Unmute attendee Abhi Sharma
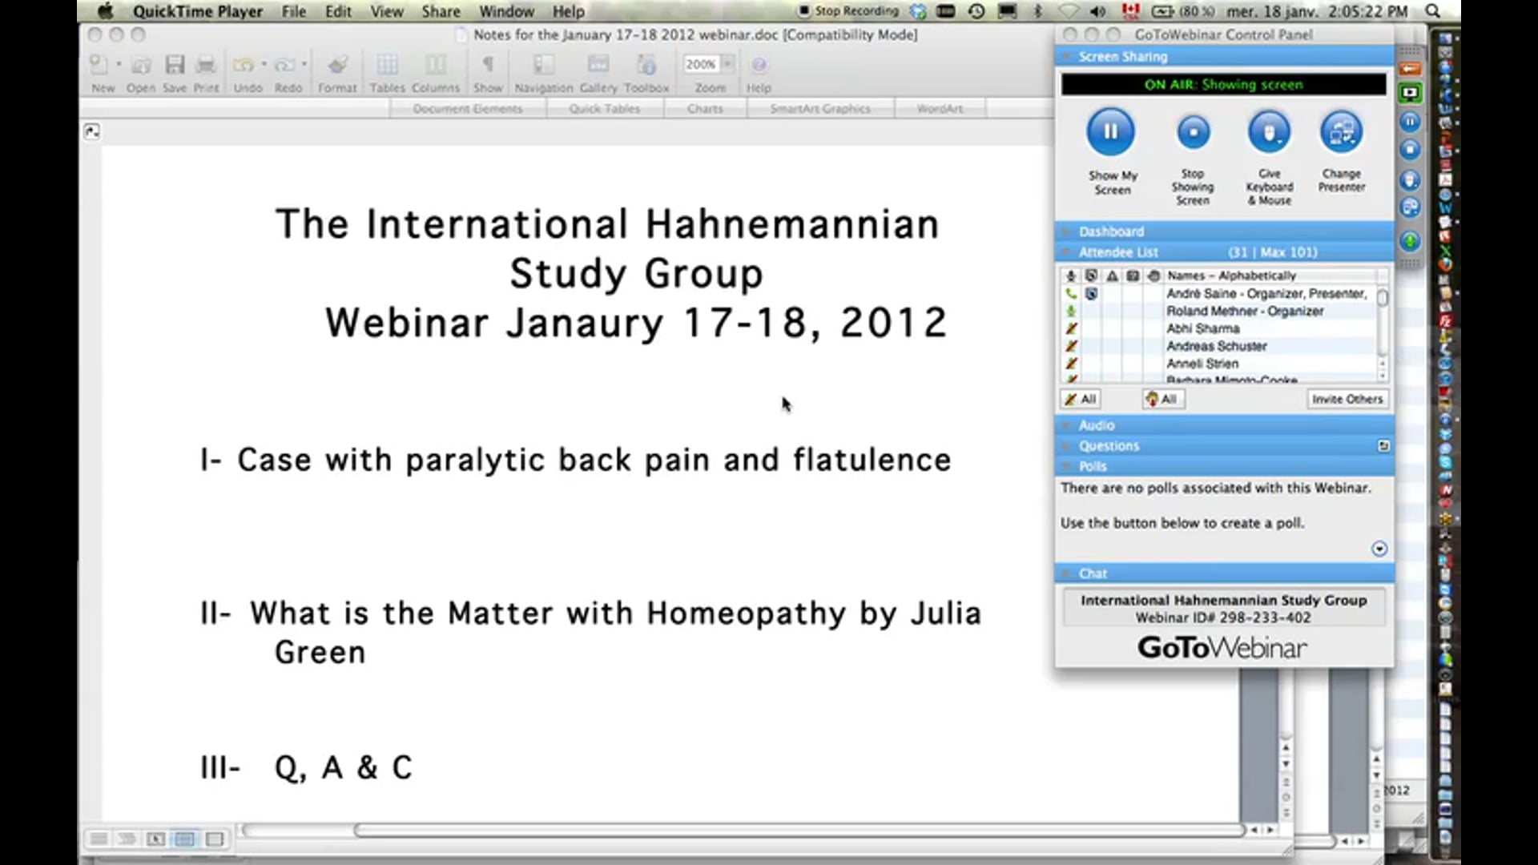The height and width of the screenshot is (865, 1538). tap(1072, 328)
